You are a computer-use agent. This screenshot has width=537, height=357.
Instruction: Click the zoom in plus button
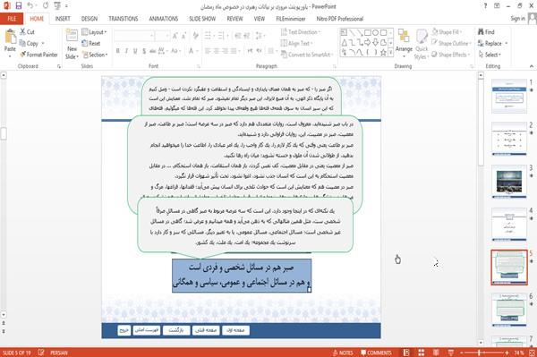[x=507, y=353]
